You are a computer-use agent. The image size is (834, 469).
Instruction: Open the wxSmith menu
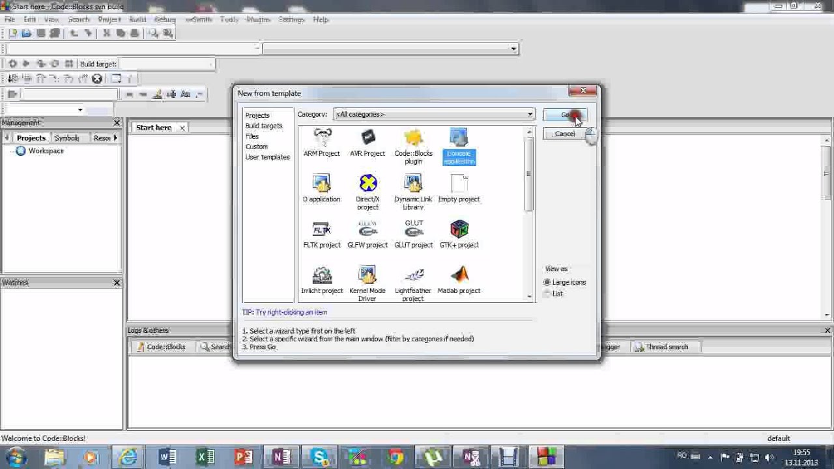[x=199, y=20]
